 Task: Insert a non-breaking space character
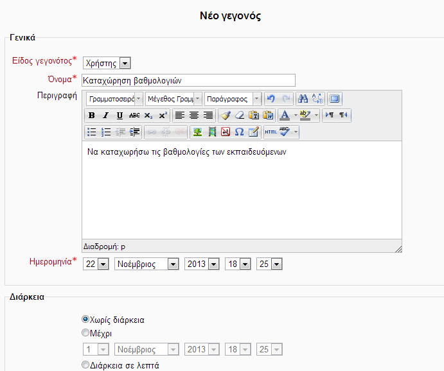click(226, 132)
